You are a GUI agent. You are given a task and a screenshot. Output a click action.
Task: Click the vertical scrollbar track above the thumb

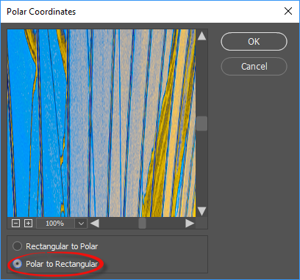(201, 78)
